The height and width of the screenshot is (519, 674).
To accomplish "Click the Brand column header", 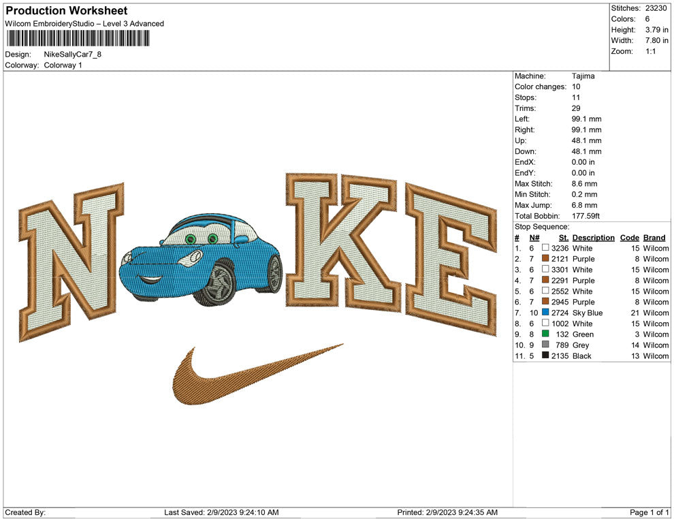I will (x=654, y=238).
